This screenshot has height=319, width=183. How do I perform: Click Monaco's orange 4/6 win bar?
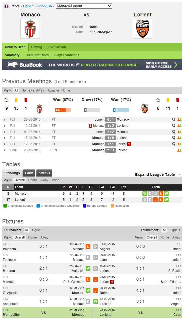click(63, 110)
